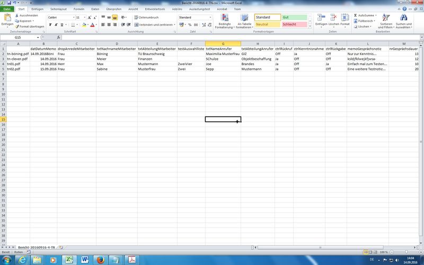Open Firefox from the taskbar

(x=100, y=259)
